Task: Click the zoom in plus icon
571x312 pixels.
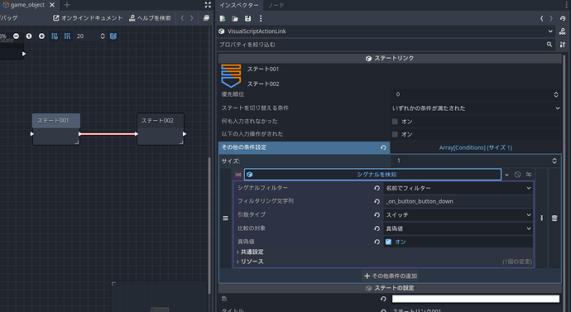Action: (x=41, y=36)
